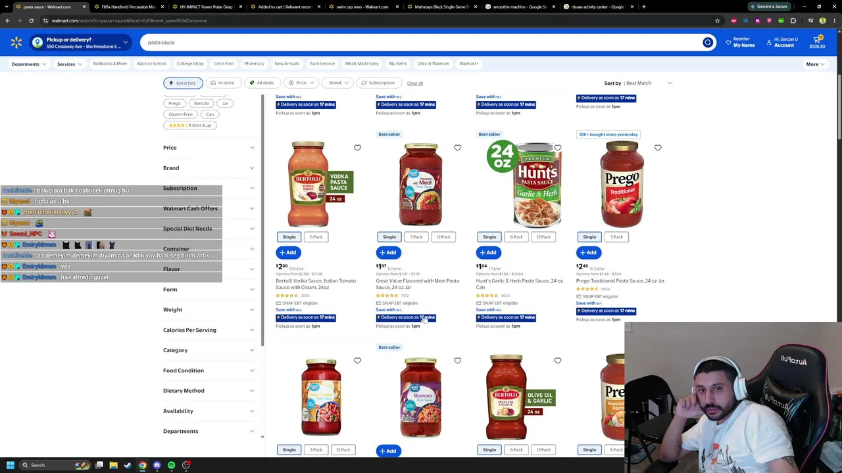
Task: Favorite Hunt's Garlic & Herb sauce heart
Action: 557,148
